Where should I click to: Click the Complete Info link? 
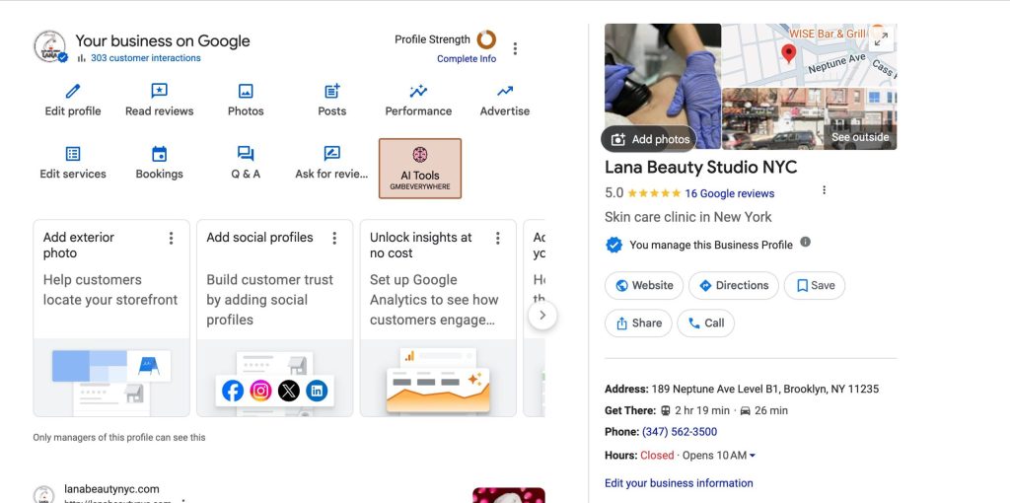(x=467, y=59)
